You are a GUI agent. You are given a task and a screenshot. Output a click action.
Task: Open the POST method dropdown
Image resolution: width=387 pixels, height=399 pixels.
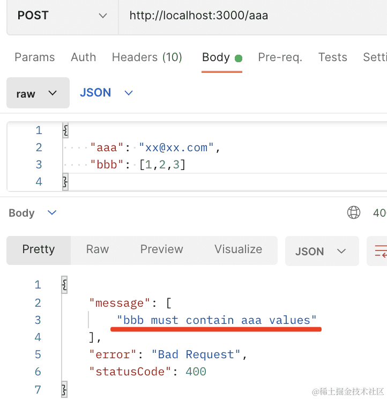coord(62,16)
